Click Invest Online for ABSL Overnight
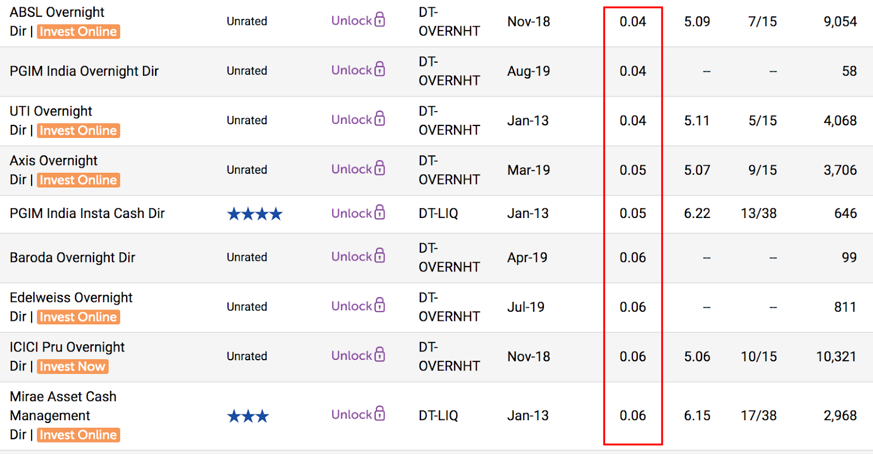Image resolution: width=873 pixels, height=454 pixels. click(x=79, y=32)
